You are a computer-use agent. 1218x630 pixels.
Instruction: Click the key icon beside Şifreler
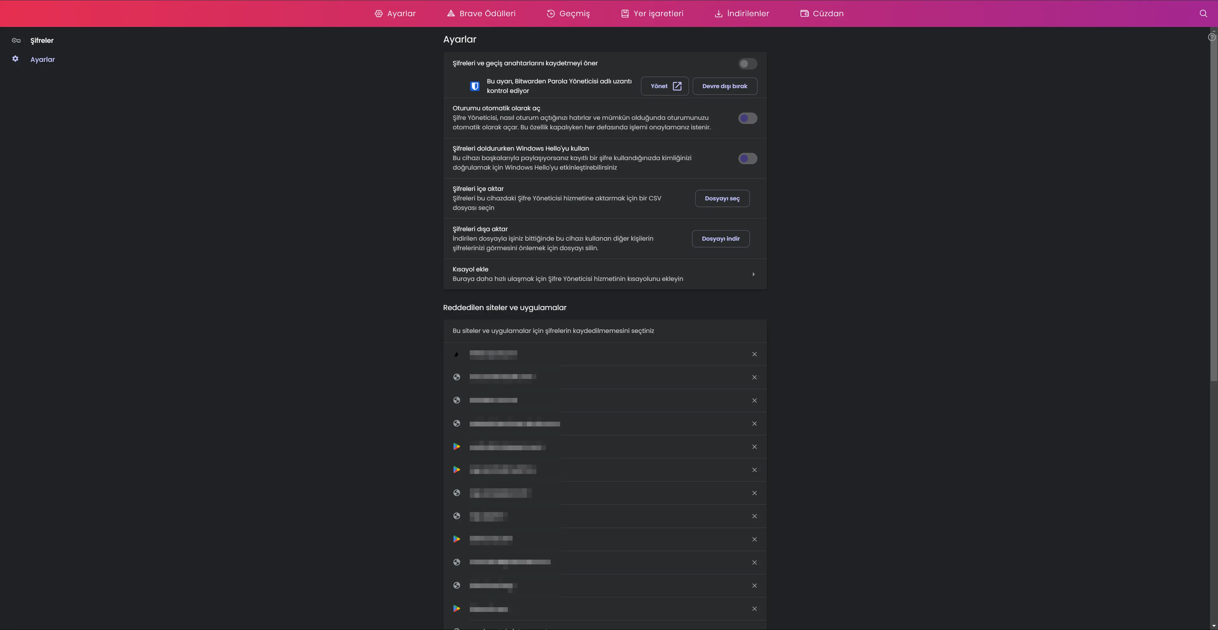(16, 40)
